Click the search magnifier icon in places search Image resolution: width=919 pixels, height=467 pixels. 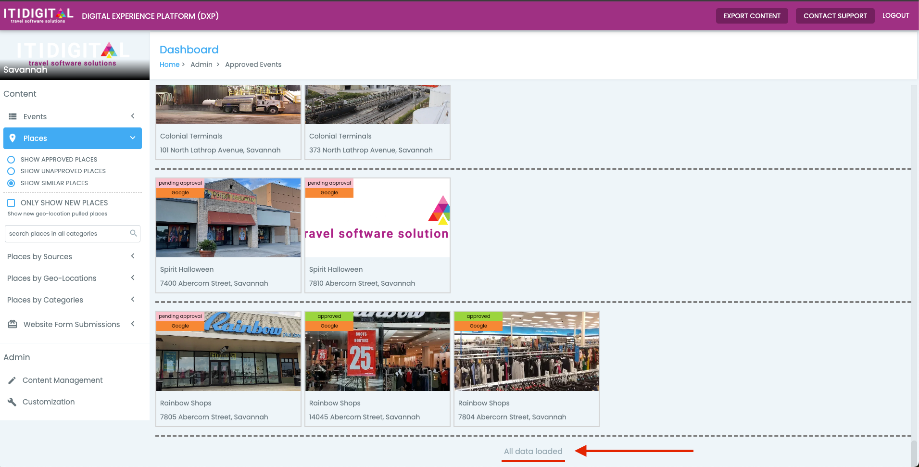tap(133, 233)
